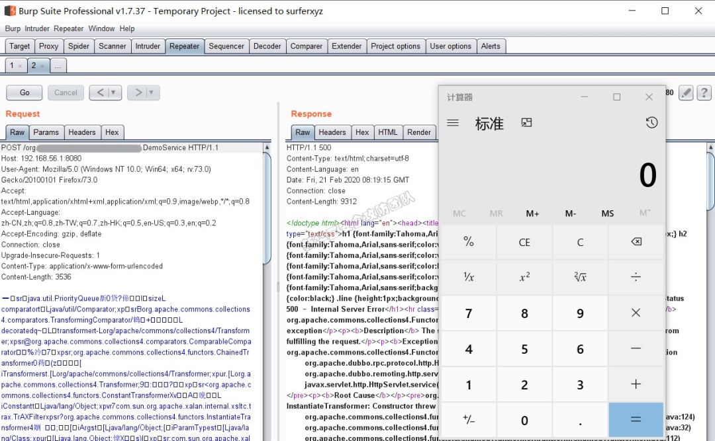
Task: Click the calculator reciprocal 1/x key
Action: 468,277
